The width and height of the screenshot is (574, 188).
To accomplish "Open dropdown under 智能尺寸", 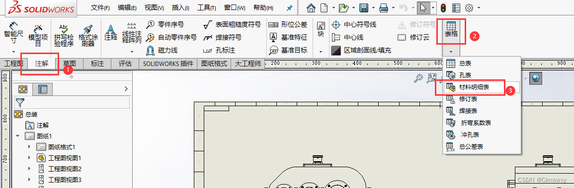I will point(13,52).
